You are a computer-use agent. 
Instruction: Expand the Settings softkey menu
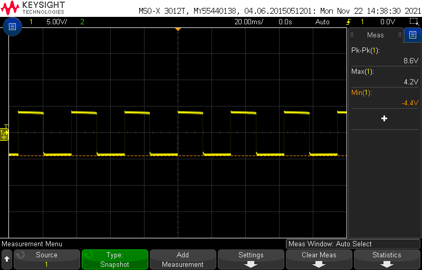click(x=251, y=259)
